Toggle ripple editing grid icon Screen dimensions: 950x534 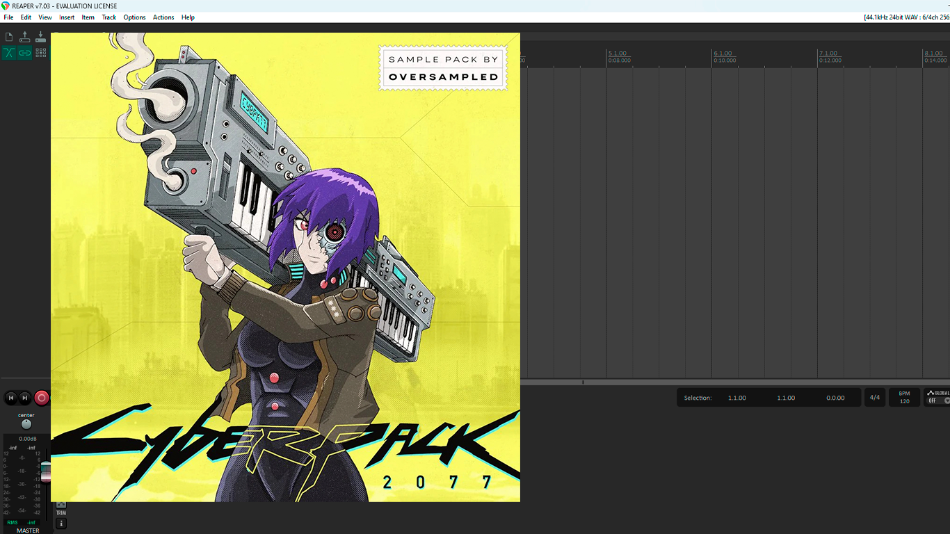(41, 53)
